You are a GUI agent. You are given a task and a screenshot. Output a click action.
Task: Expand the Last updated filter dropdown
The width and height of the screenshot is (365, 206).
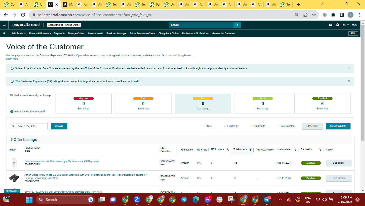click(x=286, y=126)
